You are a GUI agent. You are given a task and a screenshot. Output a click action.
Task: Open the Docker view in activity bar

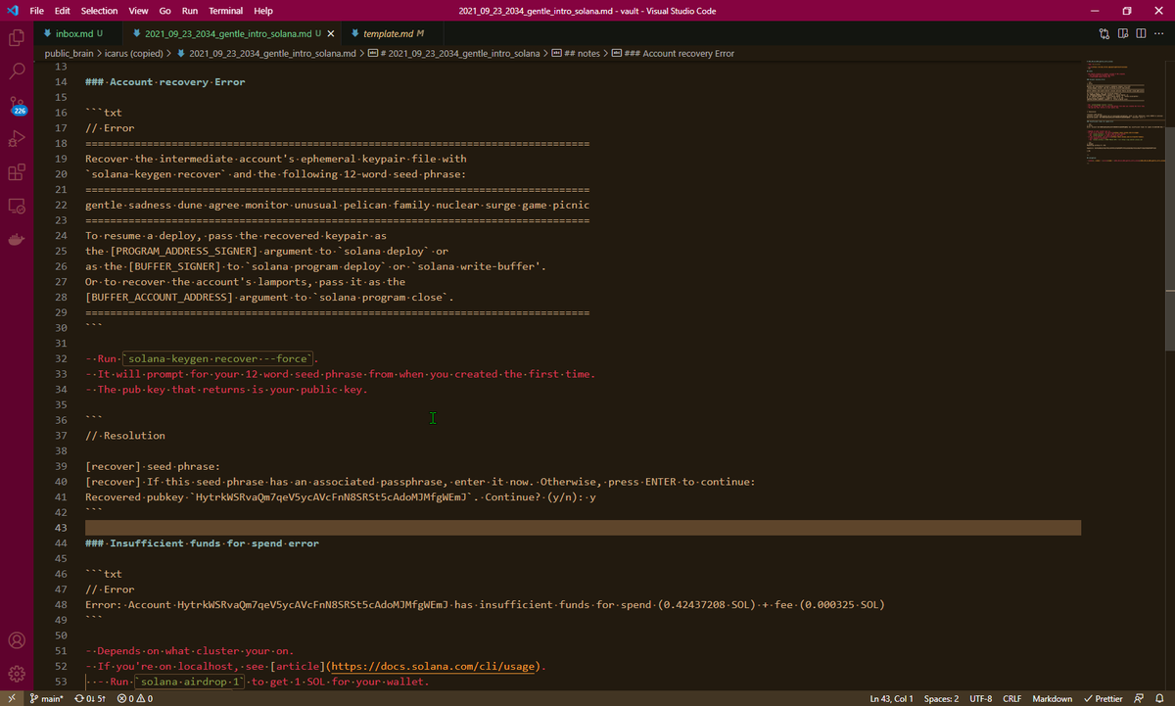click(x=17, y=239)
